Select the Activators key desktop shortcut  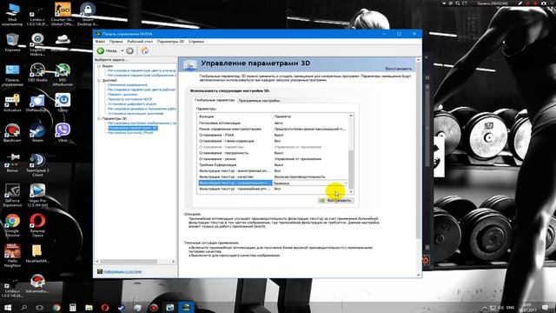pyautogui.click(x=12, y=103)
